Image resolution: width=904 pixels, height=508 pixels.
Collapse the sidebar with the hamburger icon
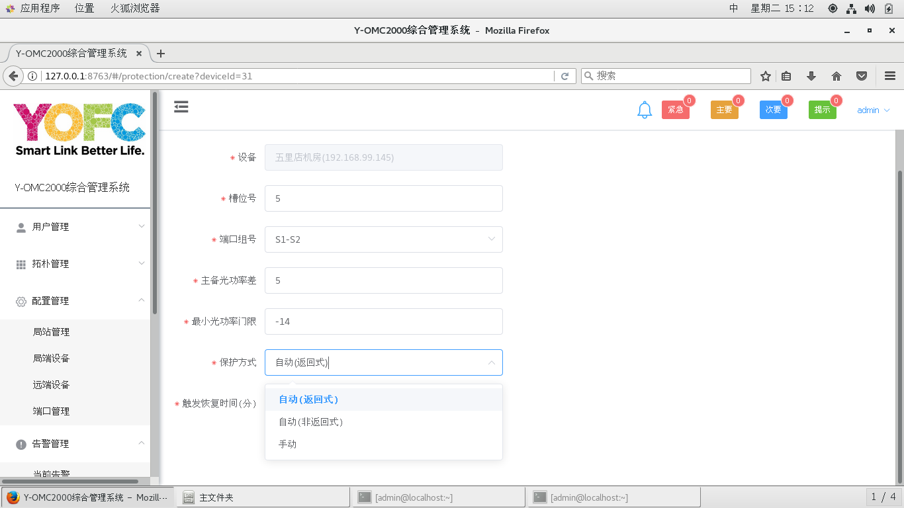(181, 107)
